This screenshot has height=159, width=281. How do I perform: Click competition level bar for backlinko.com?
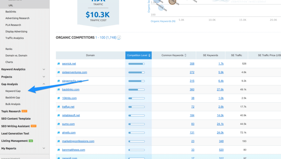pos(136,90)
